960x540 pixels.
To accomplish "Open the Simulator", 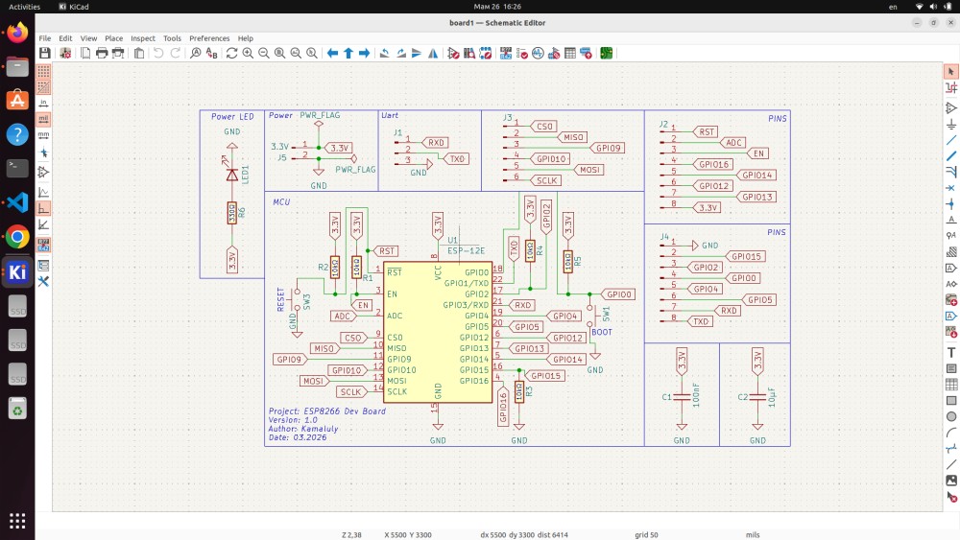I will pyautogui.click(x=538, y=53).
